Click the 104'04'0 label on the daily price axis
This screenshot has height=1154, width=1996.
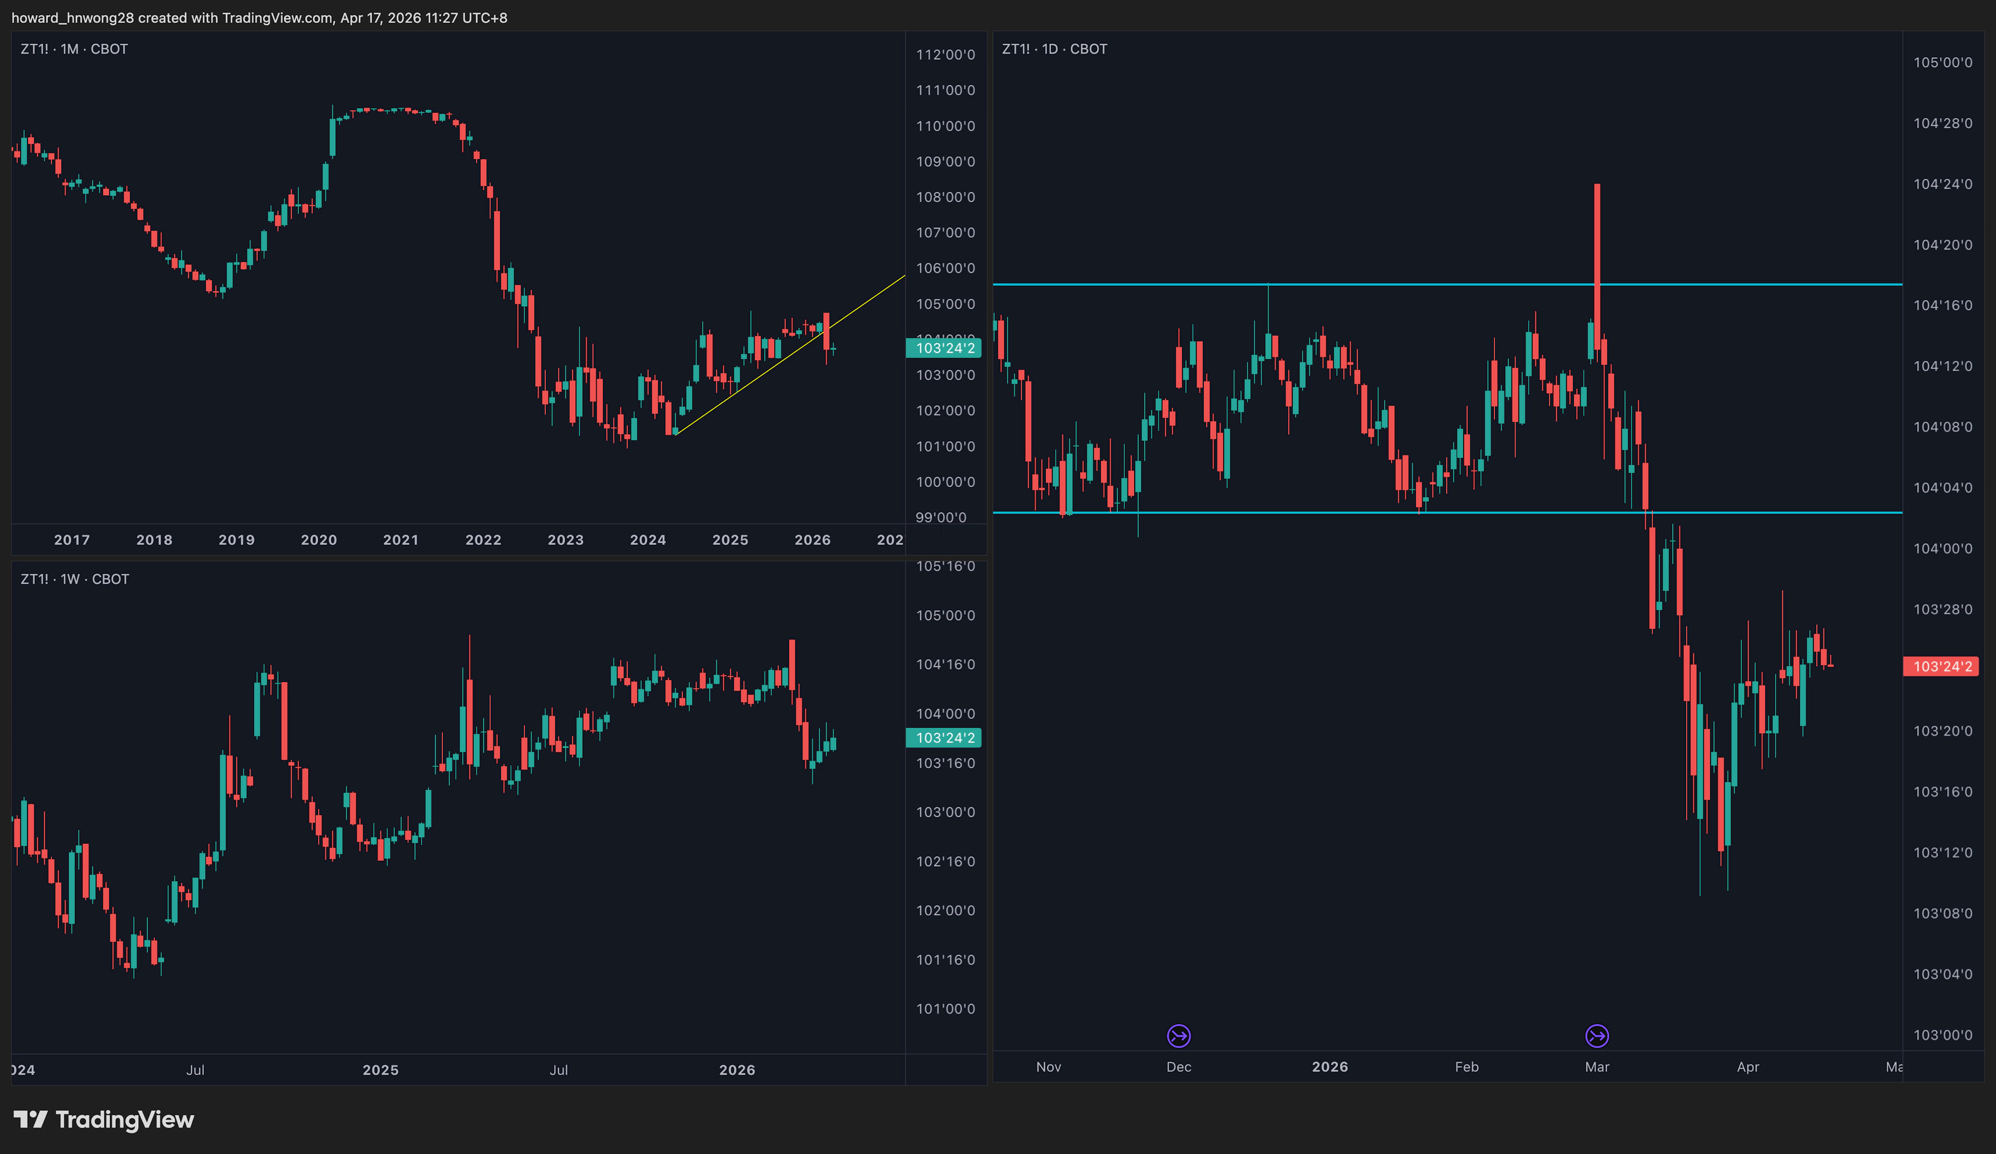1943,488
